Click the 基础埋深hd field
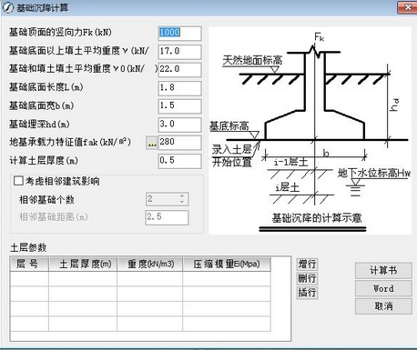 [x=179, y=125]
